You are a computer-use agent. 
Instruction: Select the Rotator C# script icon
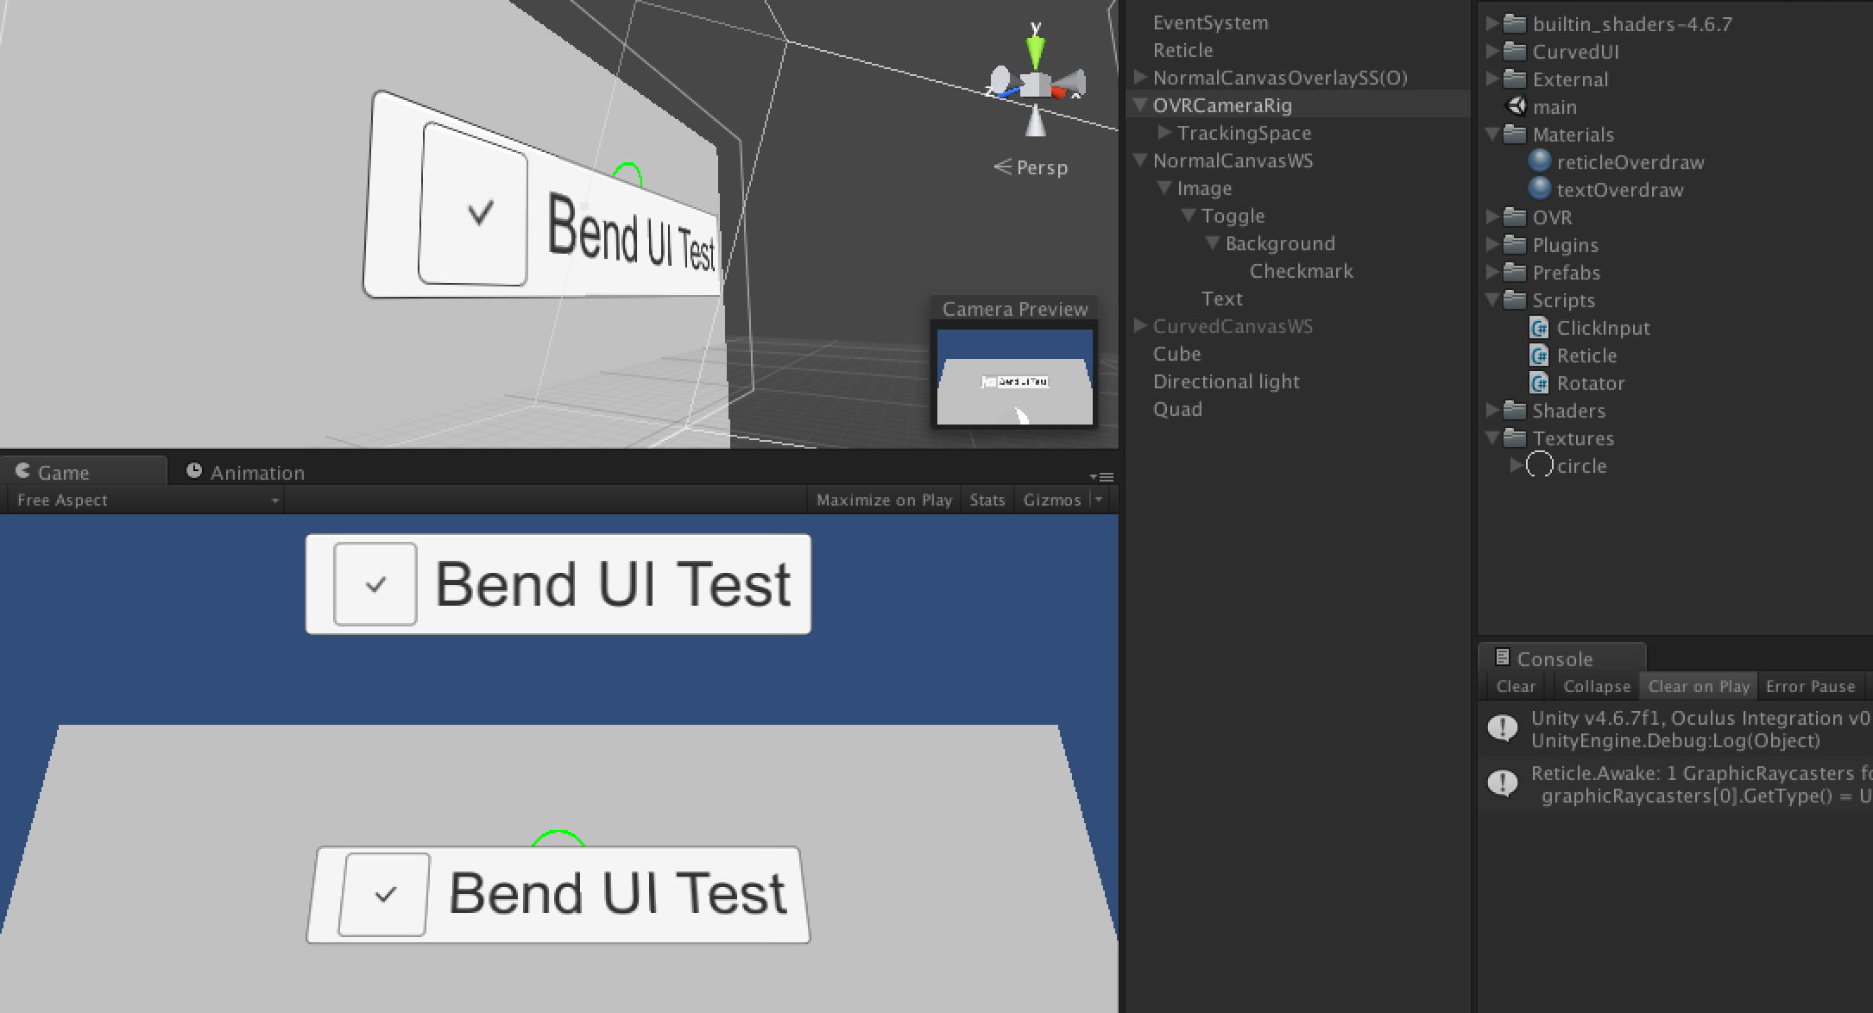click(1539, 383)
